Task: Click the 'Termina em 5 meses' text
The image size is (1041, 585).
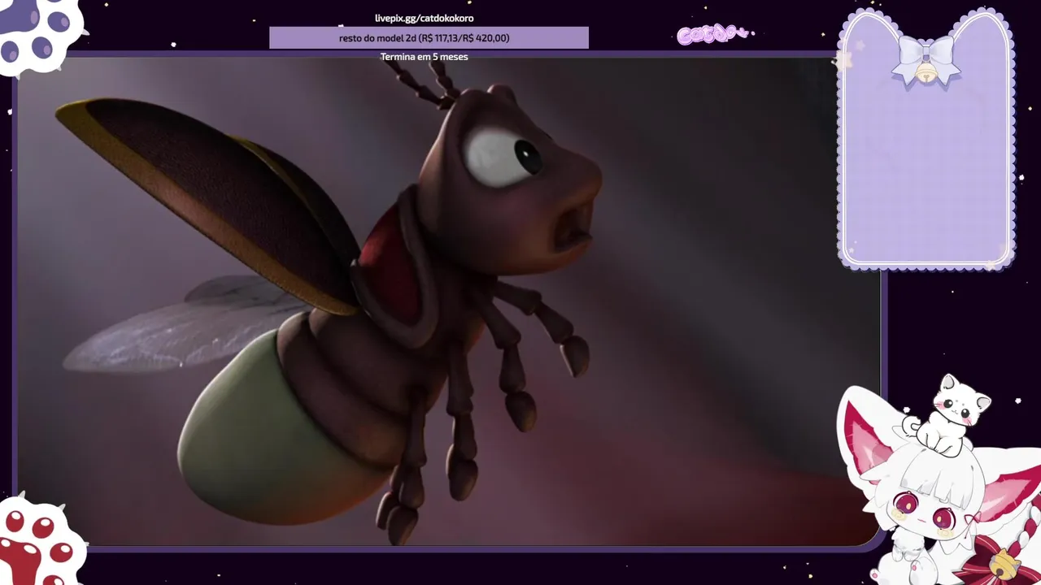Action: pos(424,57)
